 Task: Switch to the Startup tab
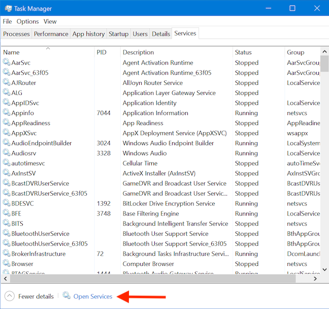(x=118, y=34)
